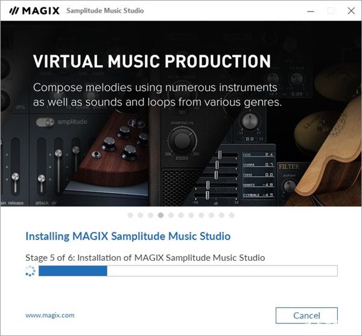The height and width of the screenshot is (336, 362).
Task: Select the second slideshow pagination dot
Action: pos(141,215)
